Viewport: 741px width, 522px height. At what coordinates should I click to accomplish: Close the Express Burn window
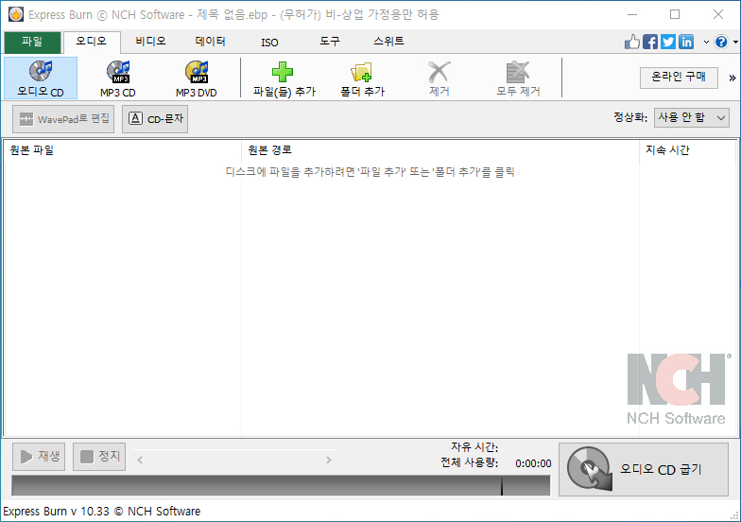coord(718,14)
